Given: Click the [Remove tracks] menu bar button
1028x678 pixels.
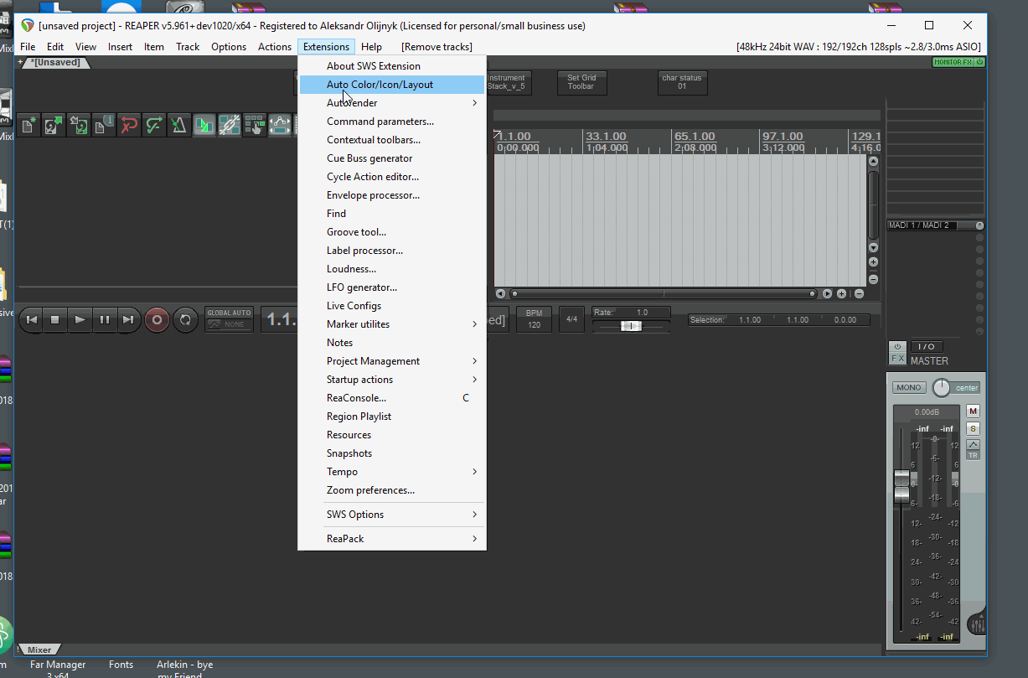Looking at the screenshot, I should (x=437, y=47).
